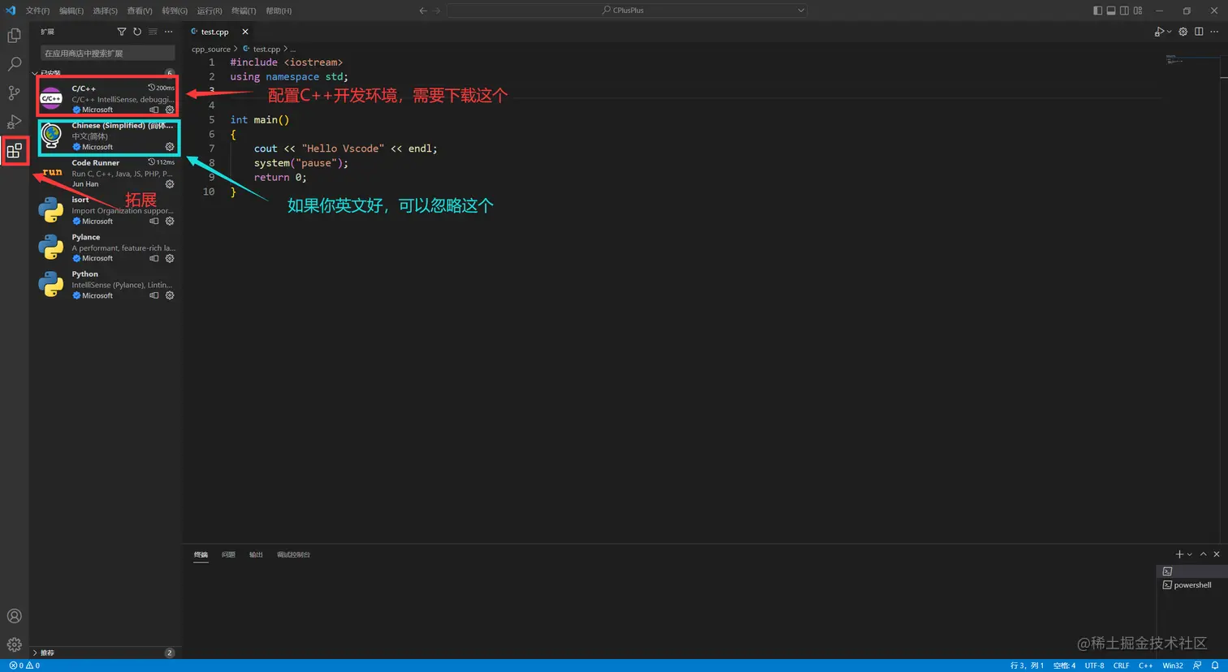This screenshot has height=672, width=1228.
Task: Open the 选择(S) menu
Action: coord(105,11)
